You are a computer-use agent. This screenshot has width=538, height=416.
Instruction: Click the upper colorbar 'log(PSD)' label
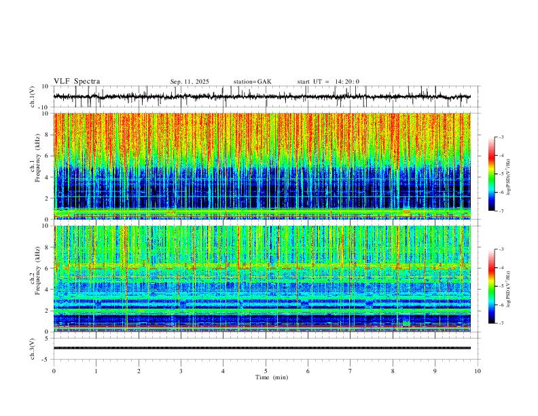(x=508, y=177)
